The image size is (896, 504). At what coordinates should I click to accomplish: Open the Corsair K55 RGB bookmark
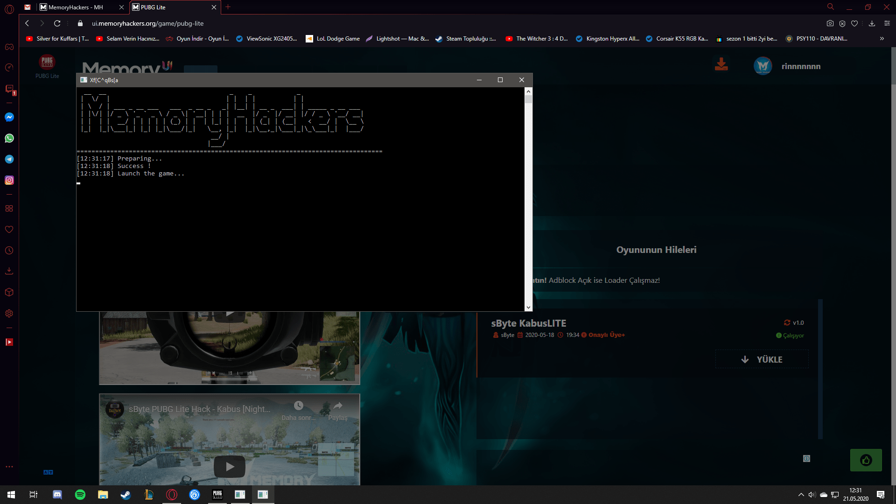pyautogui.click(x=677, y=39)
